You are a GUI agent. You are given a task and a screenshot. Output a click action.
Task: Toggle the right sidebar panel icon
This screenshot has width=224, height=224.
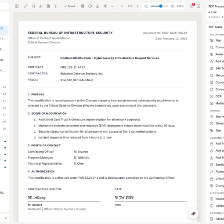(x=199, y=6)
